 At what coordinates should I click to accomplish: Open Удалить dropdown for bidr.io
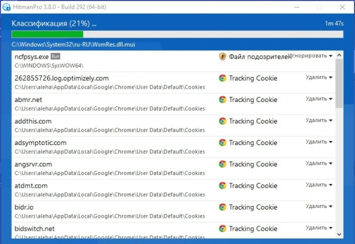[x=319, y=206]
